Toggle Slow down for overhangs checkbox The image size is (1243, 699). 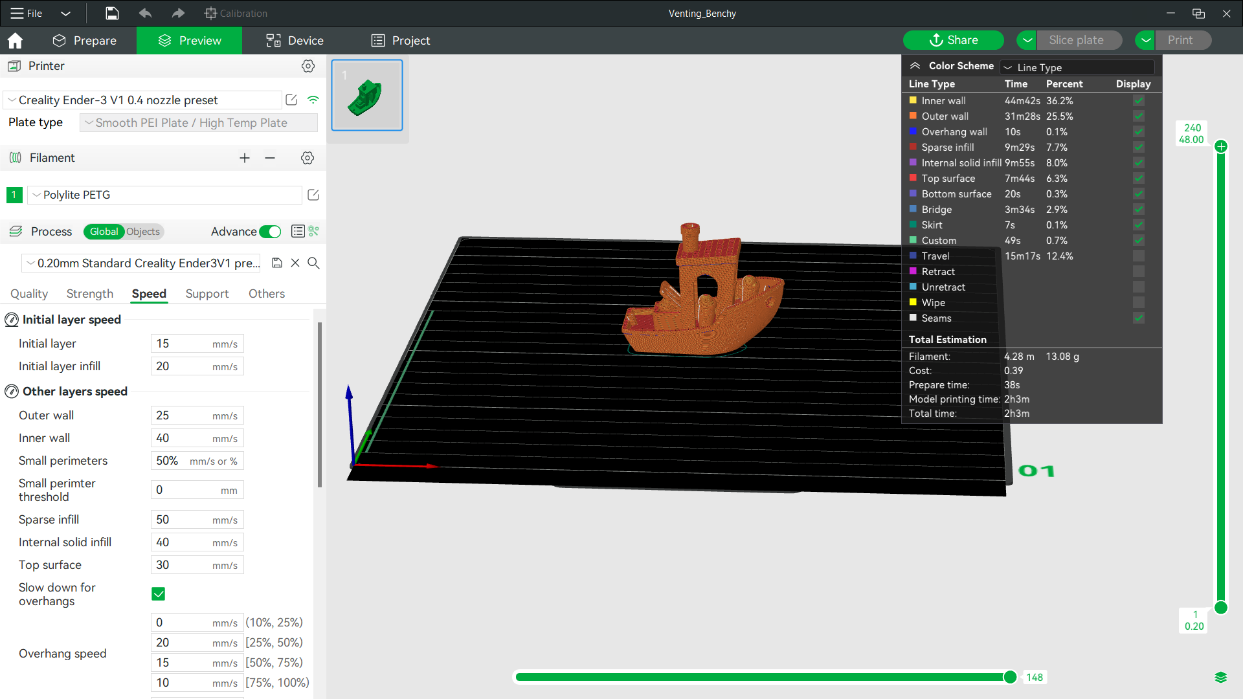(x=158, y=594)
